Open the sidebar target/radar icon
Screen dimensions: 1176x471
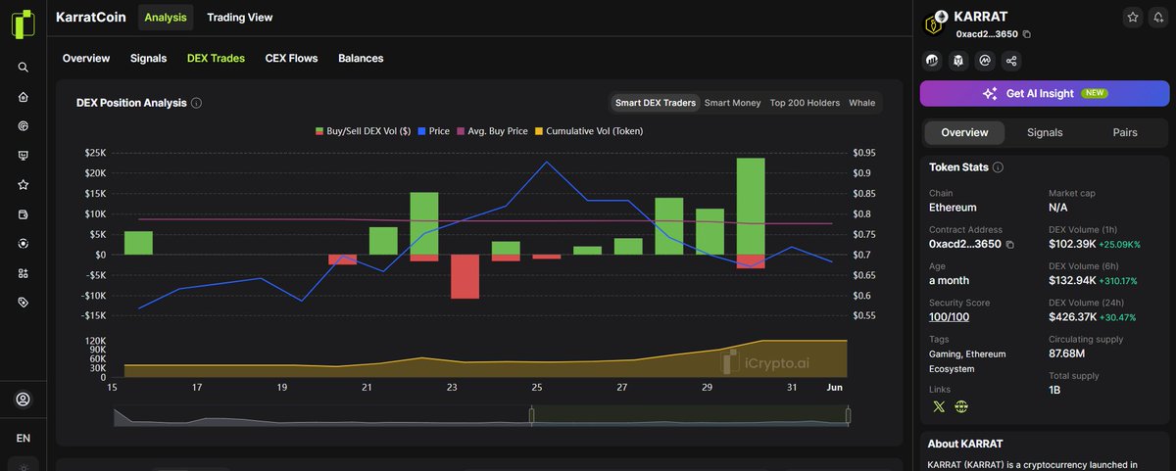pos(23,126)
